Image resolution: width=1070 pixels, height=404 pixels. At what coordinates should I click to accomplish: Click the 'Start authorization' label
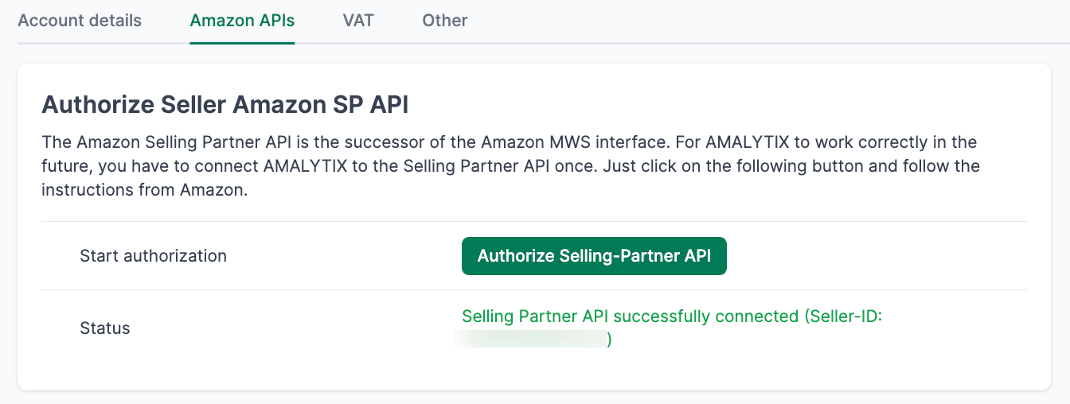154,256
